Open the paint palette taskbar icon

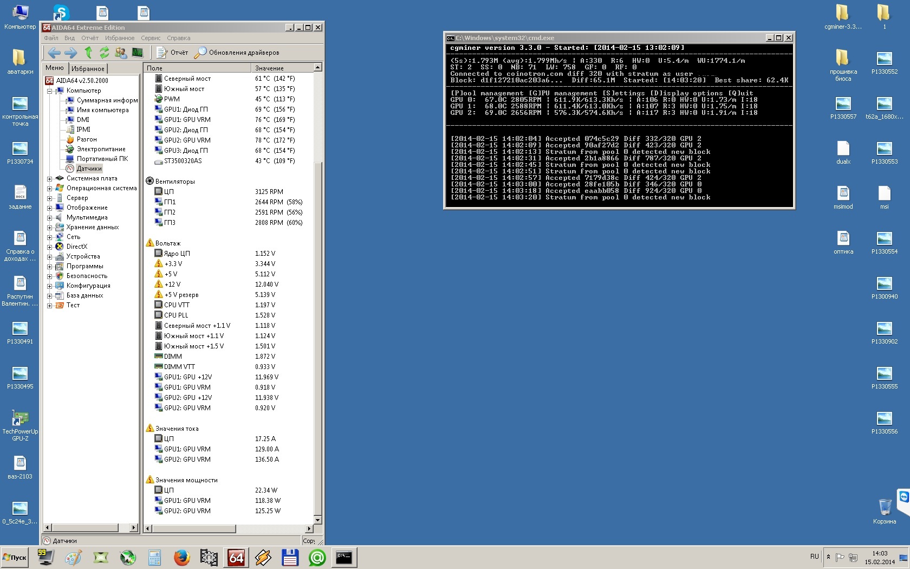point(73,558)
